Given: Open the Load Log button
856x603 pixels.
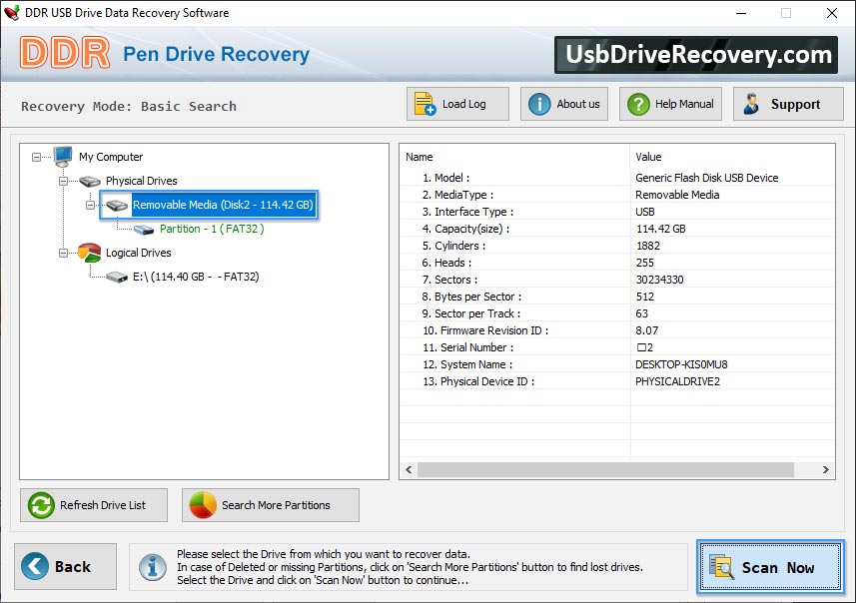Looking at the screenshot, I should coord(457,104).
